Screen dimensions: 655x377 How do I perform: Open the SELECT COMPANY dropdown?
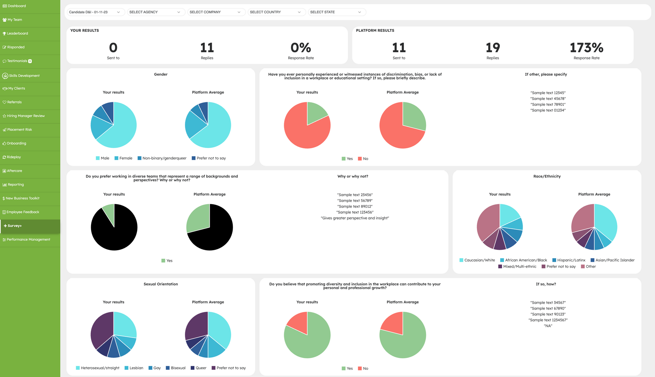pos(216,12)
